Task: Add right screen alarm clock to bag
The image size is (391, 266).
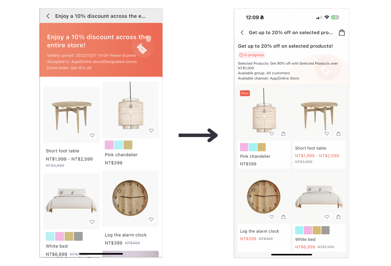Action: pos(283,217)
